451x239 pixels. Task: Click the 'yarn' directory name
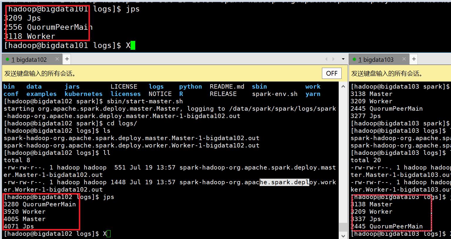pyautogui.click(x=313, y=94)
